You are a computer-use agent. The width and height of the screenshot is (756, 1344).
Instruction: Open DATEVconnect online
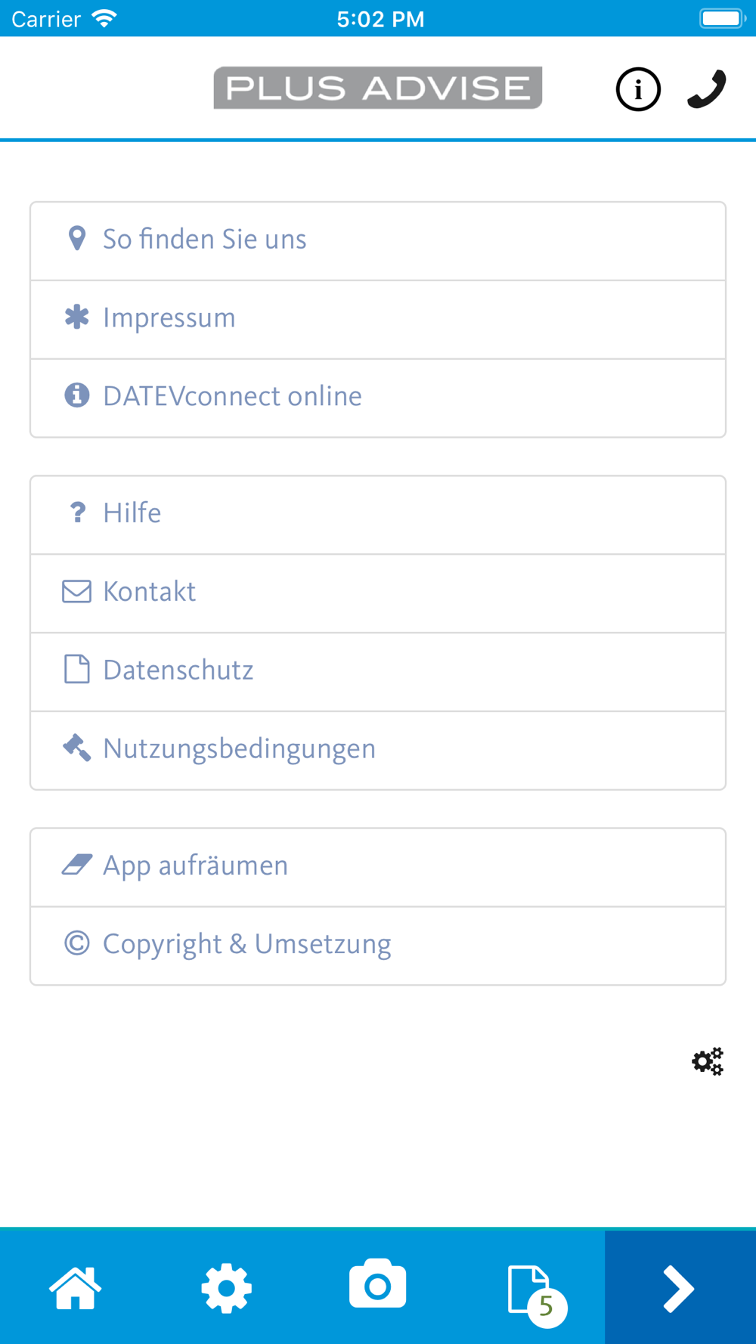point(378,398)
